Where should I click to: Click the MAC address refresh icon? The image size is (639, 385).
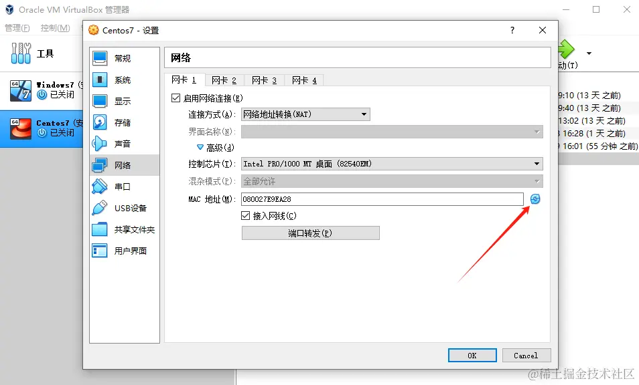tap(535, 199)
